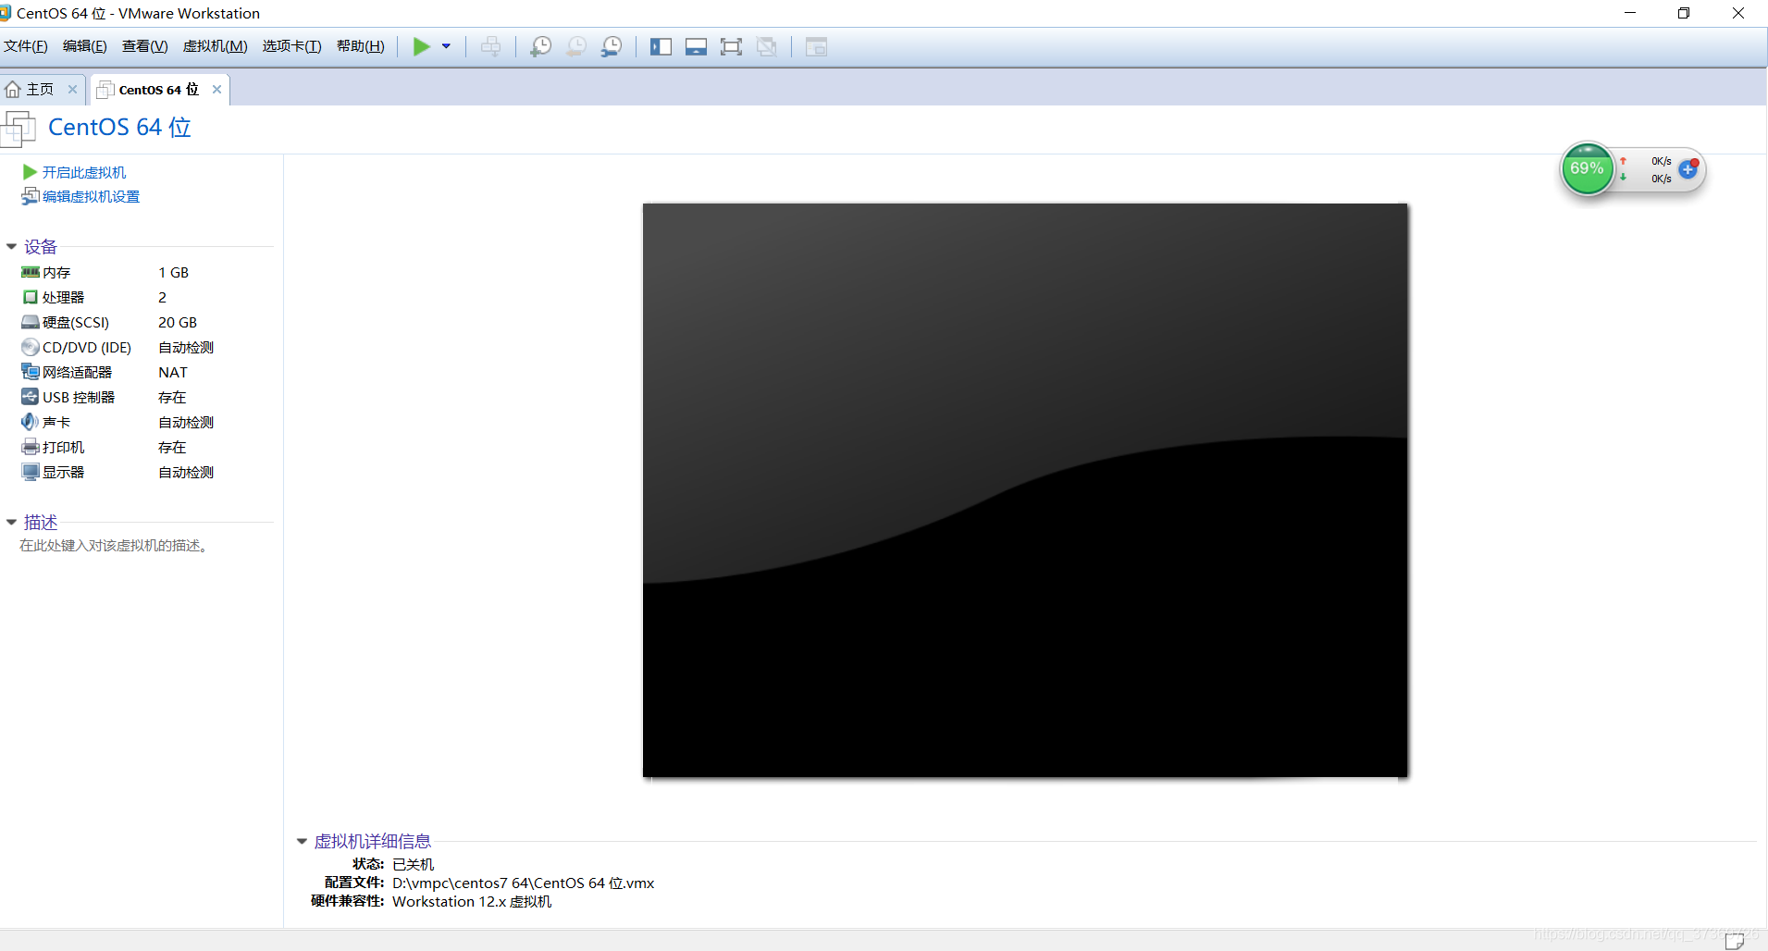Click the speaker icon beside 声卡
This screenshot has width=1768, height=951.
point(31,422)
